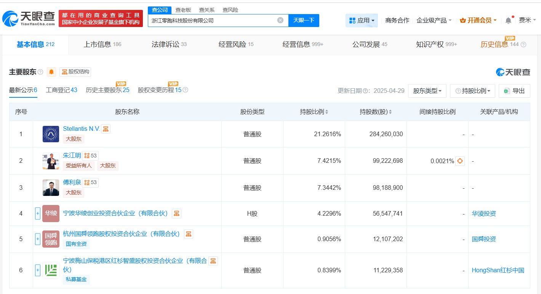The height and width of the screenshot is (294, 541).
Task: Click the 天眼查 logo at top left
Action: (x=29, y=18)
